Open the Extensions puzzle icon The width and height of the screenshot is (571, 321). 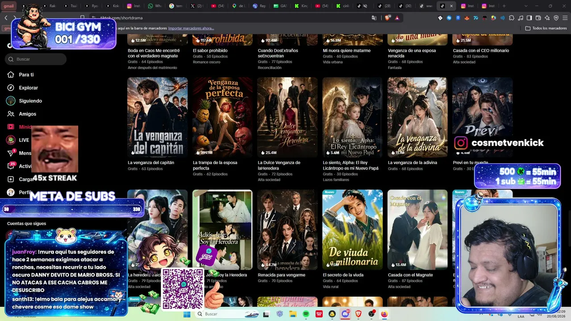tap(511, 18)
